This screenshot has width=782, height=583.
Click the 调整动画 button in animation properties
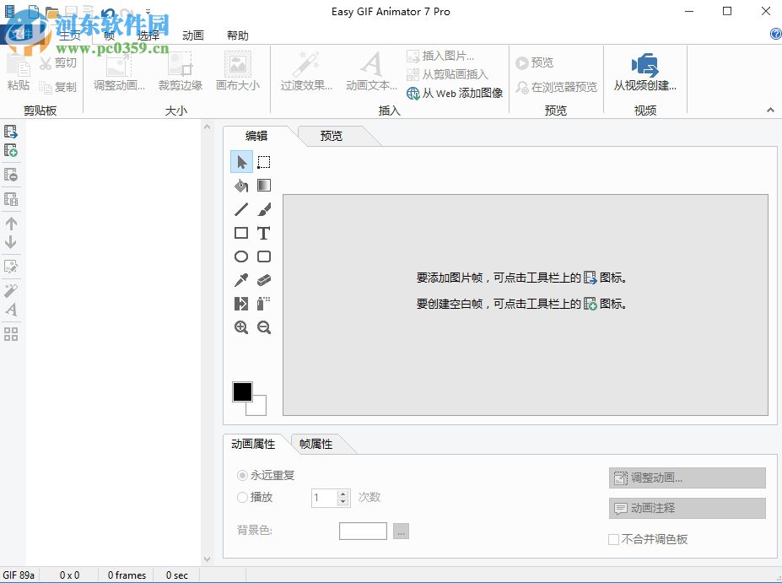pos(686,478)
